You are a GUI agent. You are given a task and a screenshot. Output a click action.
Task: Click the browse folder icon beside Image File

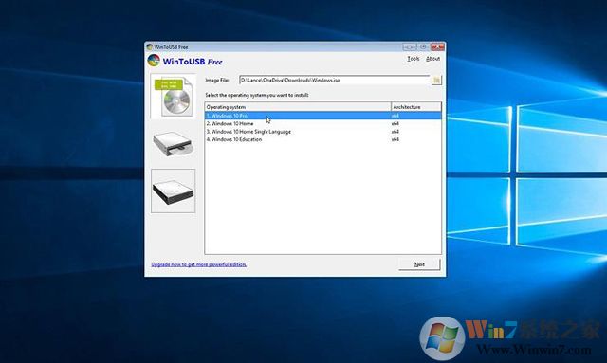436,81
